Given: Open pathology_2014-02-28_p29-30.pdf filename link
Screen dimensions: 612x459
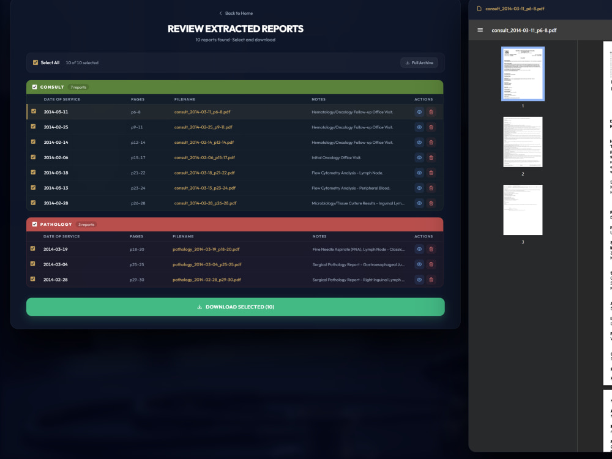Looking at the screenshot, I should click(x=207, y=280).
